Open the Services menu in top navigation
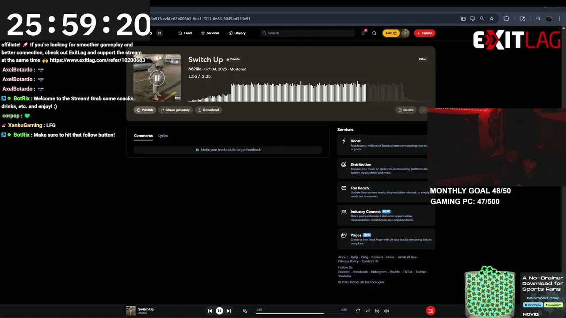This screenshot has height=318, width=566. 210,33
